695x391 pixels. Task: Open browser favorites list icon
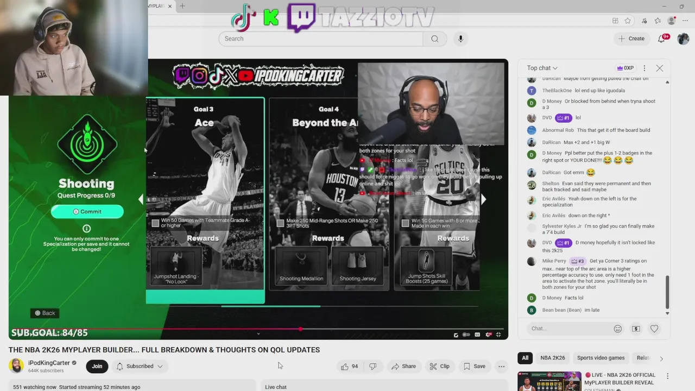pos(658,21)
